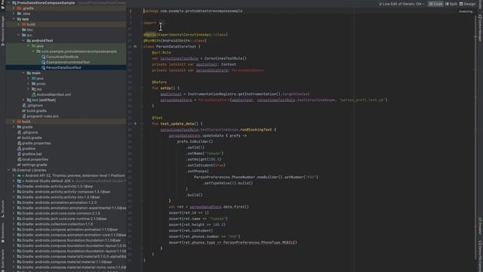Open the Structure tool window stripe
This screenshot has height=272, width=483.
pos(3,209)
